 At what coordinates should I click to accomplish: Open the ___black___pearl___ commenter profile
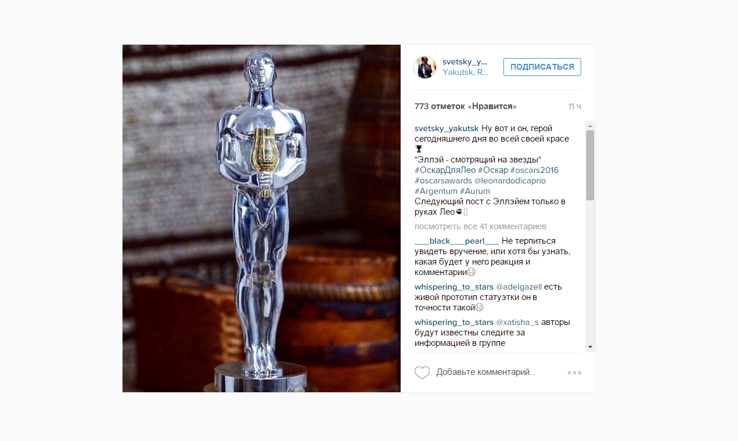[457, 241]
